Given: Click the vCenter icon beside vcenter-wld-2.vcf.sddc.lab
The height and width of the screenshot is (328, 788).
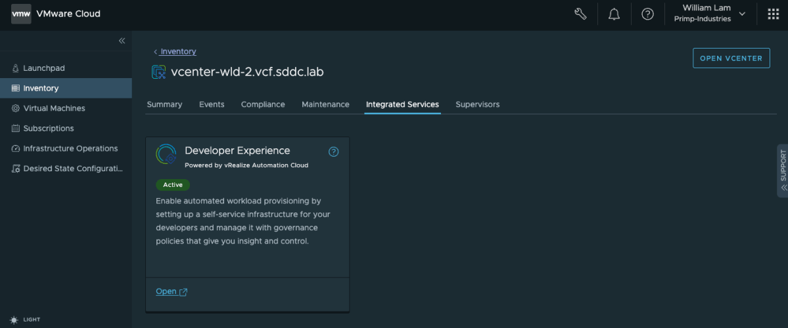Looking at the screenshot, I should [x=159, y=72].
